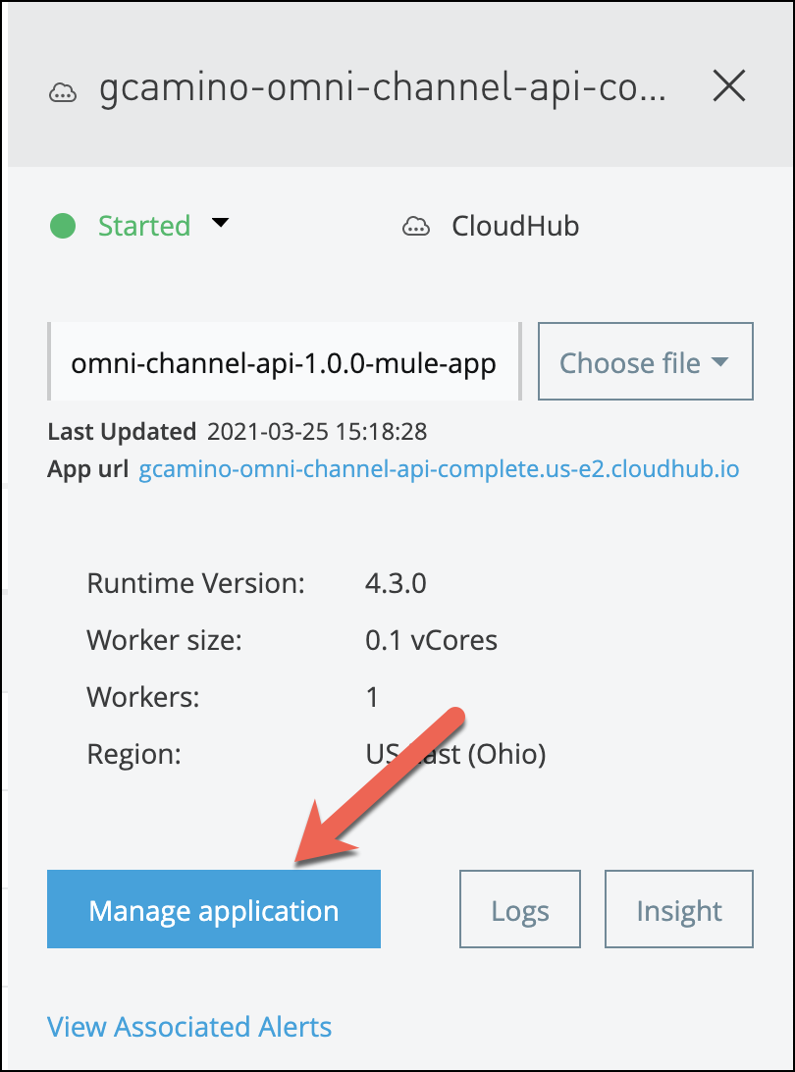Click the CloudHub cloud icon

(415, 226)
